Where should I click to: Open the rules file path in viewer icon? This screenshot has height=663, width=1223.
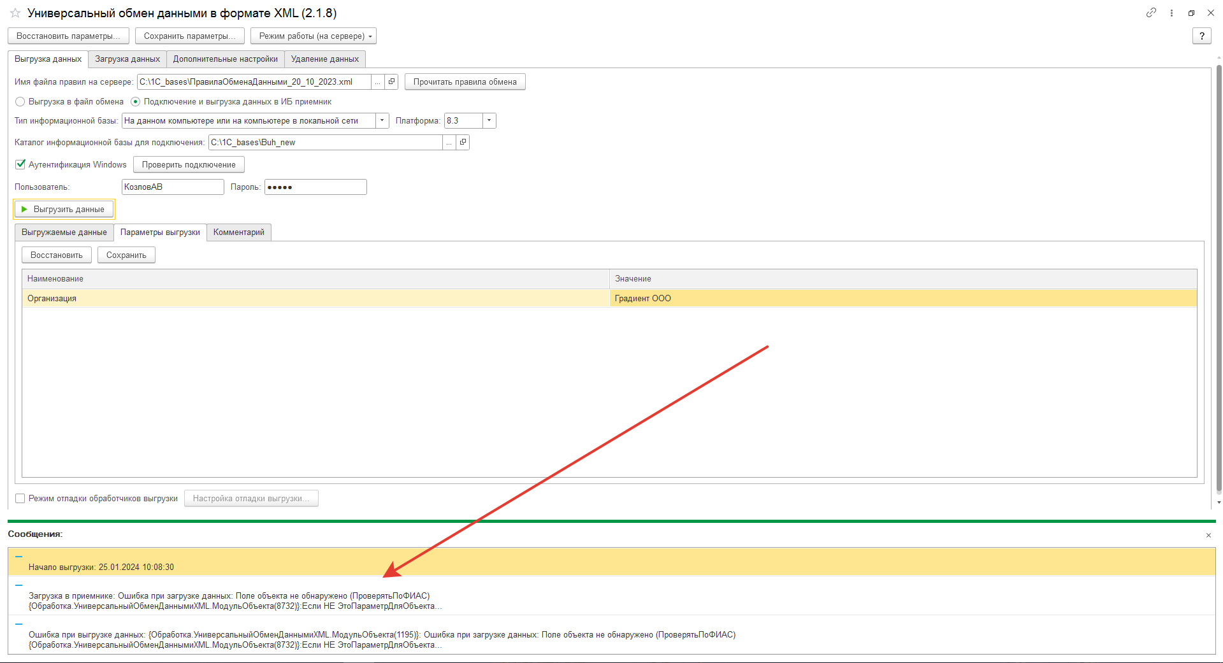coord(392,82)
